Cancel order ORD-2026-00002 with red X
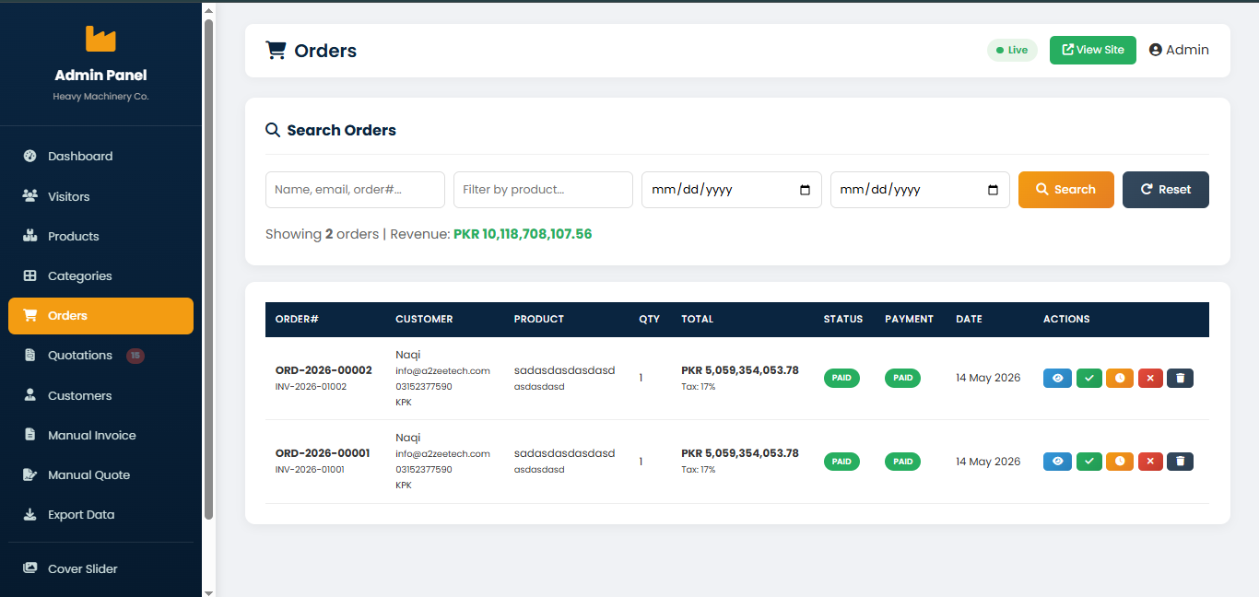Viewport: 1259px width, 597px height. pos(1150,378)
